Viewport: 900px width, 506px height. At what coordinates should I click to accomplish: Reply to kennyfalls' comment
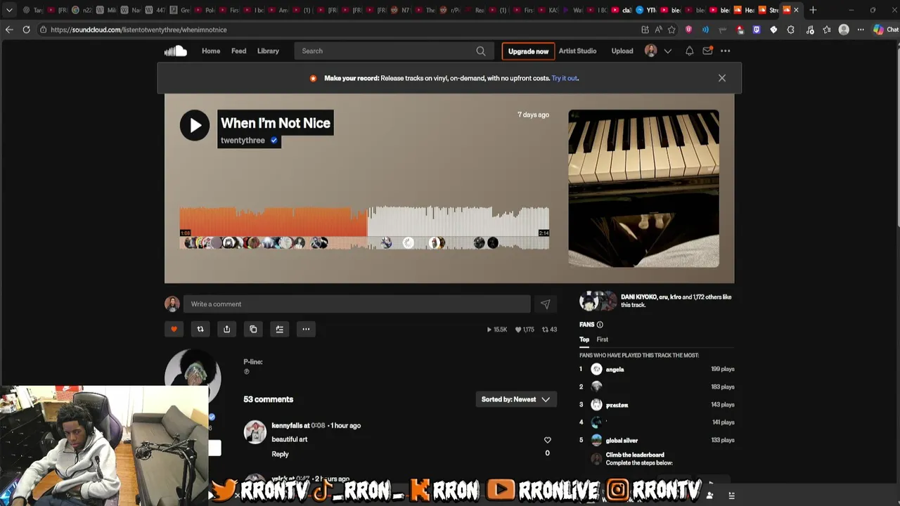(280, 454)
